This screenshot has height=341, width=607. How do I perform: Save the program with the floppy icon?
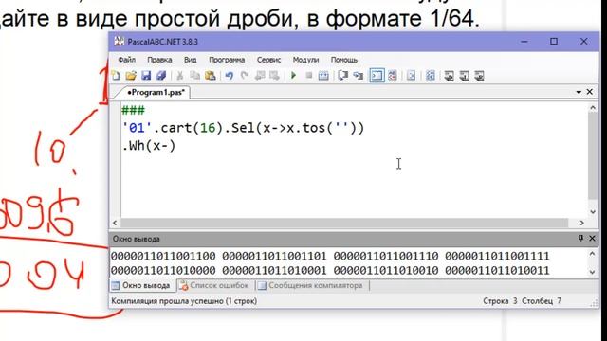tap(146, 76)
